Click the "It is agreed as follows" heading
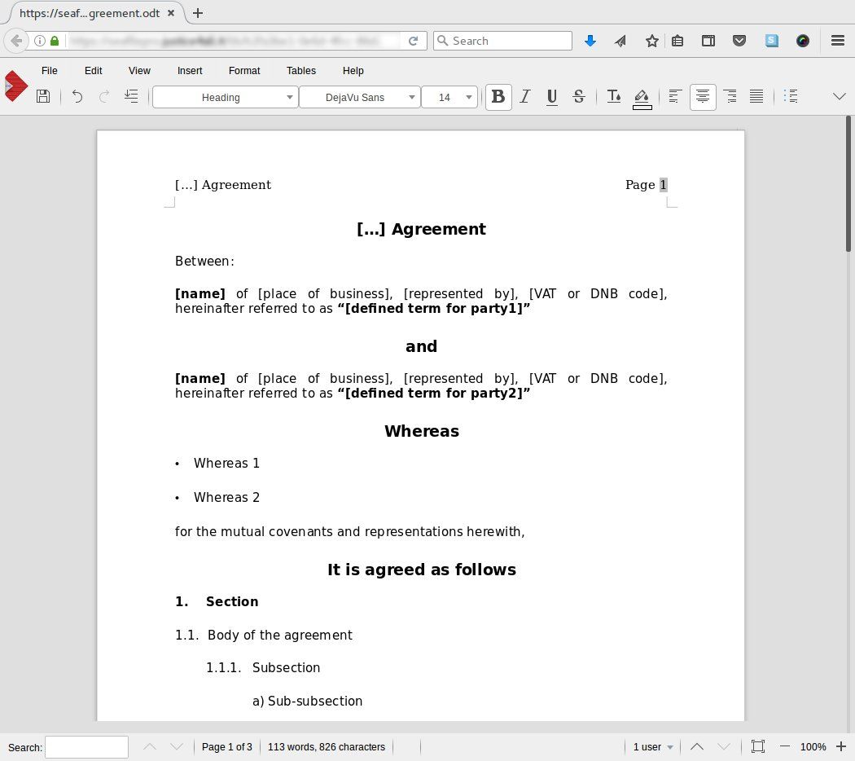 tap(422, 570)
